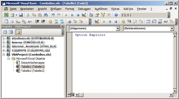Open the Locals Window icon
179x99 pixels.
(x=148, y=21)
